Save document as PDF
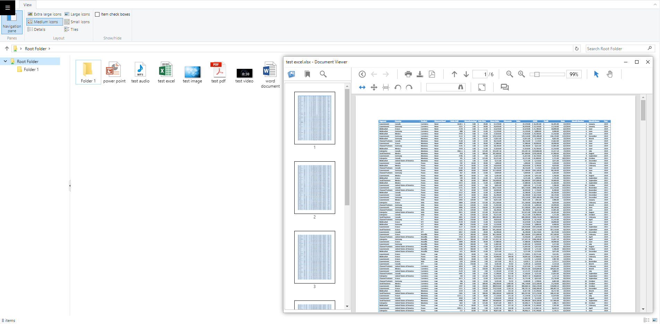Viewport: 660px width, 324px height. 432,74
